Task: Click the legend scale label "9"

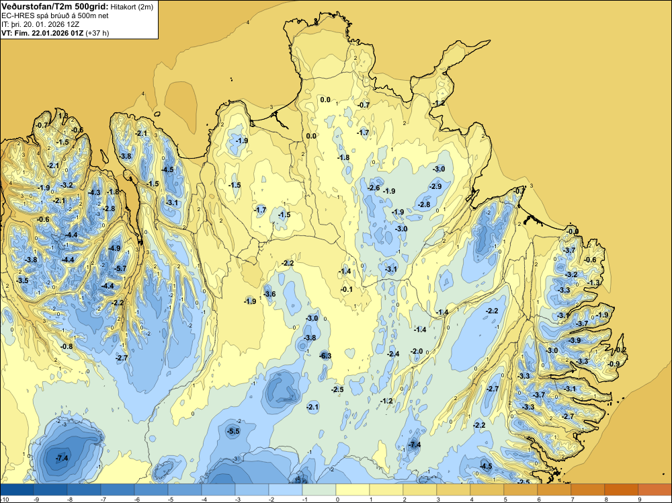Action: tap(640, 499)
